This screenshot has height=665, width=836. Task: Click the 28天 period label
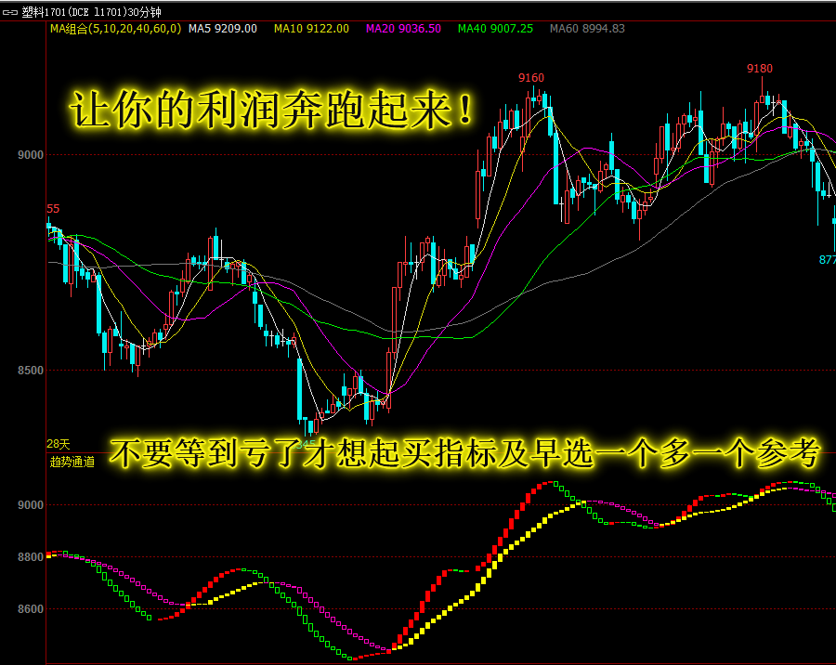[x=59, y=444]
